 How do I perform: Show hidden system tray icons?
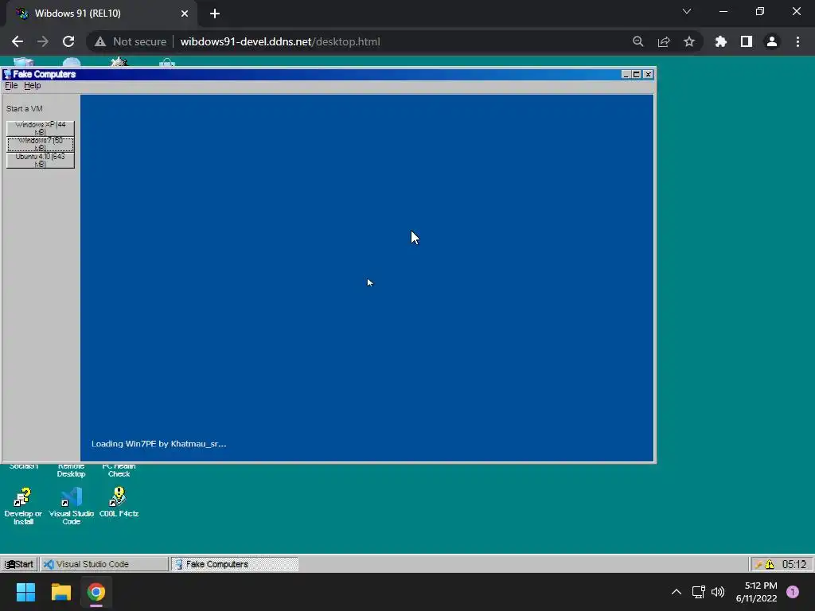pyautogui.click(x=677, y=592)
